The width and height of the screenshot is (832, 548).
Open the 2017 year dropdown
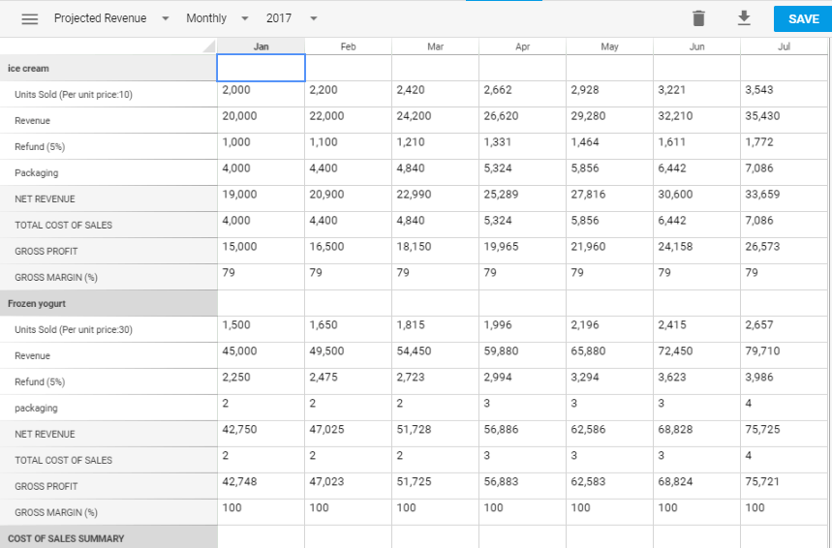(x=292, y=18)
